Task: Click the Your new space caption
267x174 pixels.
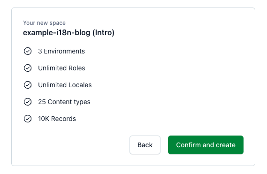Action: tap(44, 23)
